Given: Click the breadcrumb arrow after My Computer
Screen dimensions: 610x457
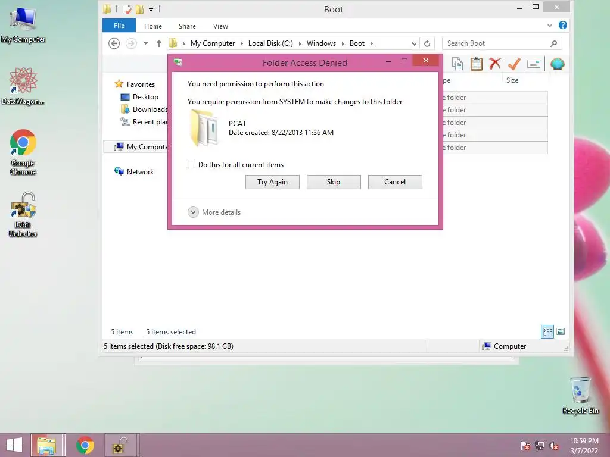Looking at the screenshot, I should pyautogui.click(x=242, y=43).
